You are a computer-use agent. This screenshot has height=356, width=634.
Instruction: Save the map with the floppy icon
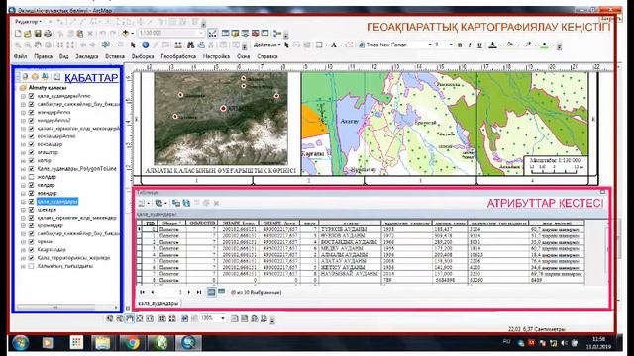click(x=38, y=34)
